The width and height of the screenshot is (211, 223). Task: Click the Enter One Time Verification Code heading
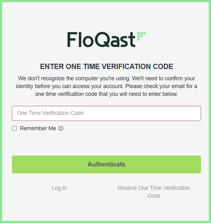107,67
